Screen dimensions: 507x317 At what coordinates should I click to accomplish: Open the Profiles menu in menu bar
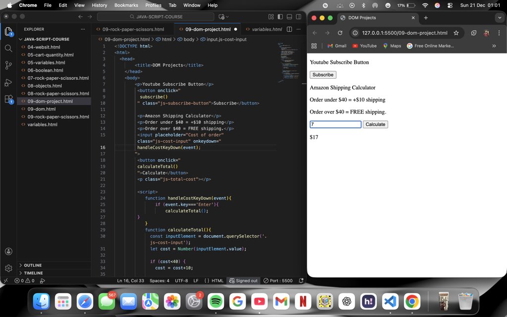153,5
